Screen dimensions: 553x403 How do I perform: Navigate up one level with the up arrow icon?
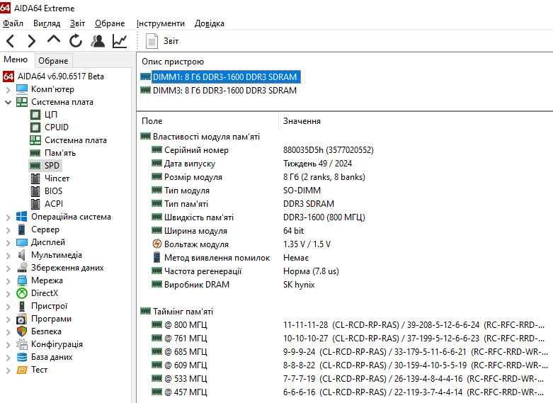(x=53, y=40)
